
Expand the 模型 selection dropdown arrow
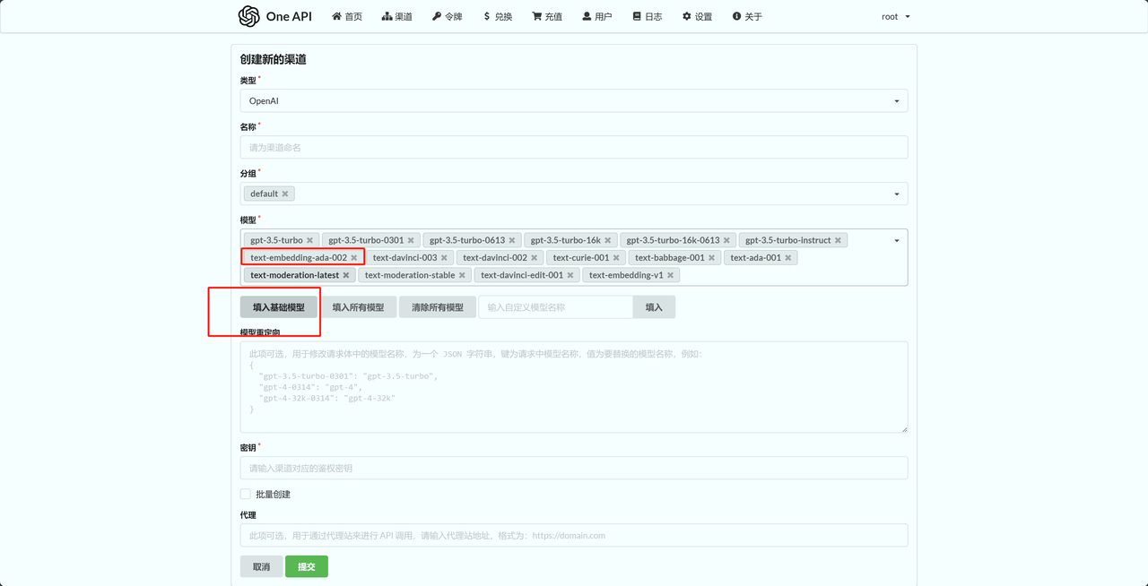896,240
